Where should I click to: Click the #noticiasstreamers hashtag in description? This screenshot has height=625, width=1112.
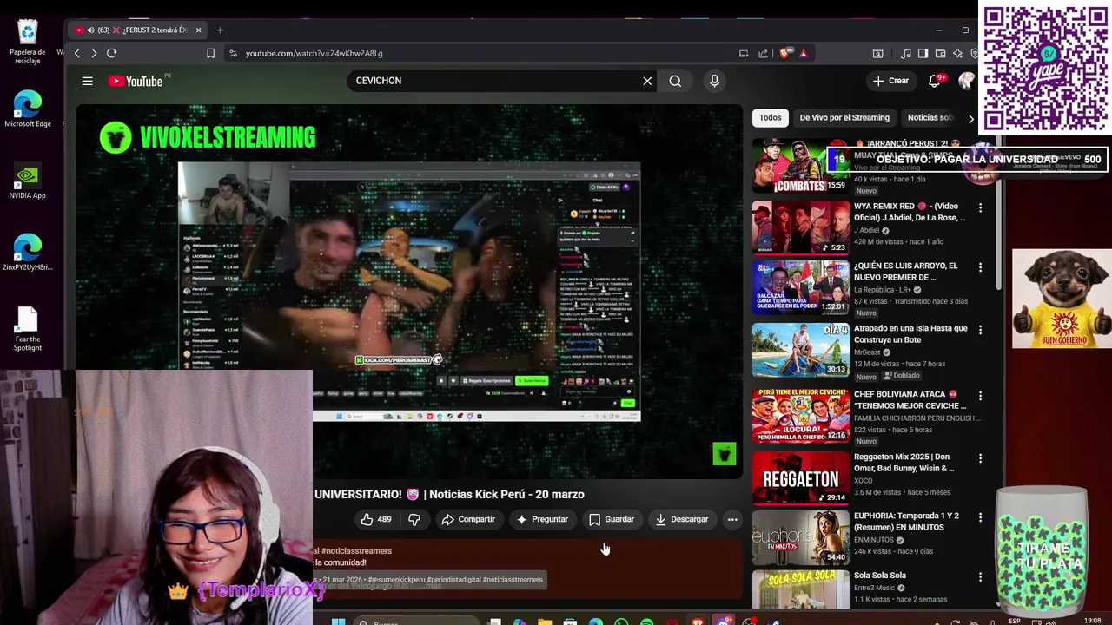click(356, 551)
